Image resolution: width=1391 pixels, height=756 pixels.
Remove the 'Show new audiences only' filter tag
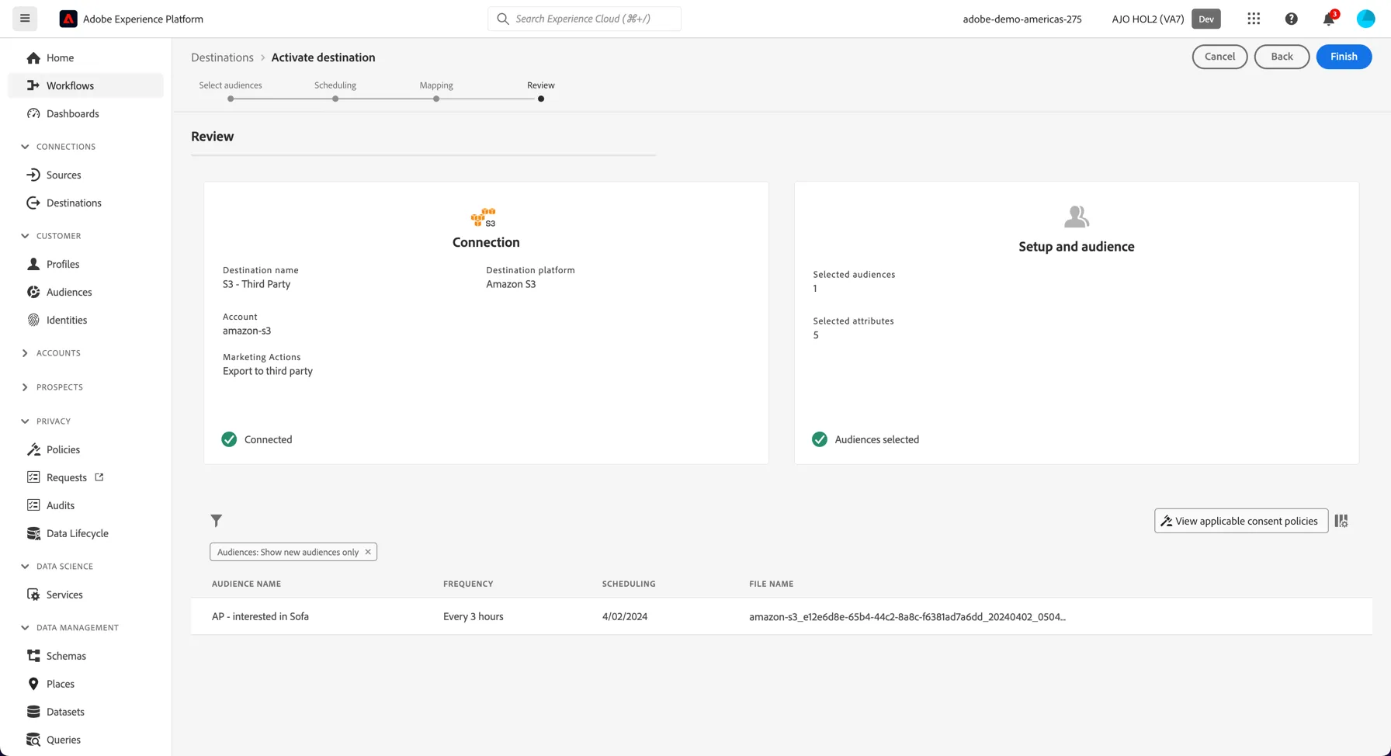tap(368, 552)
